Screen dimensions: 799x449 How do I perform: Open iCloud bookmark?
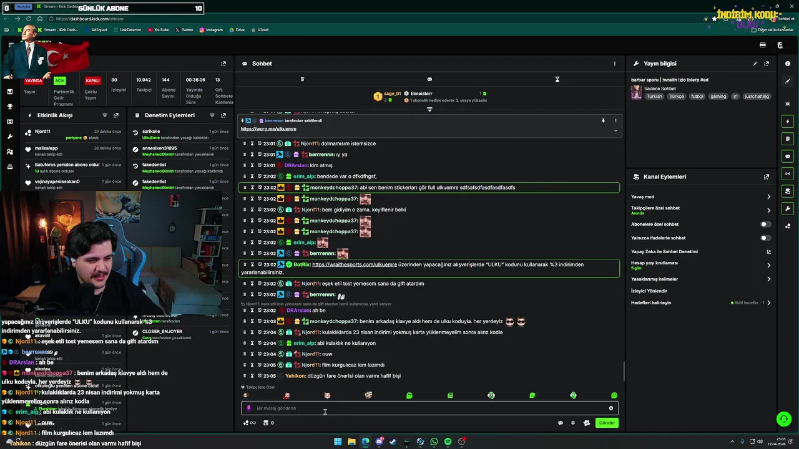(260, 30)
